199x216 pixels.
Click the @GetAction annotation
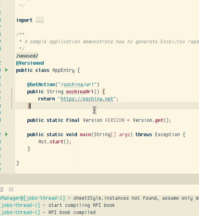[x=41, y=84]
